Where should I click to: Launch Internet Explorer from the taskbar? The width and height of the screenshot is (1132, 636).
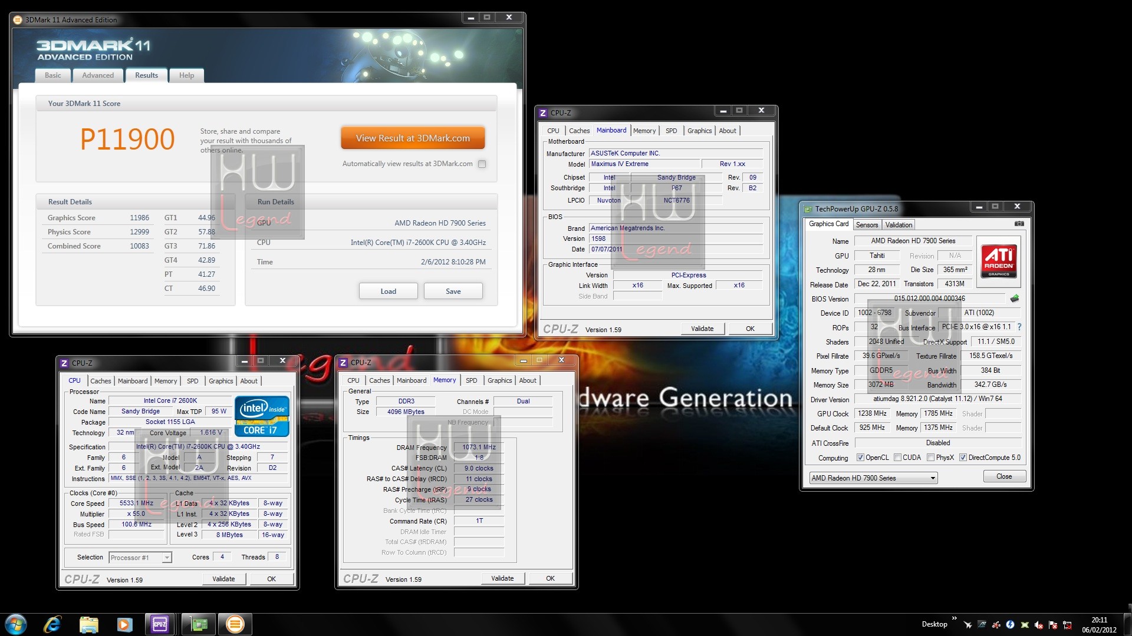52,624
